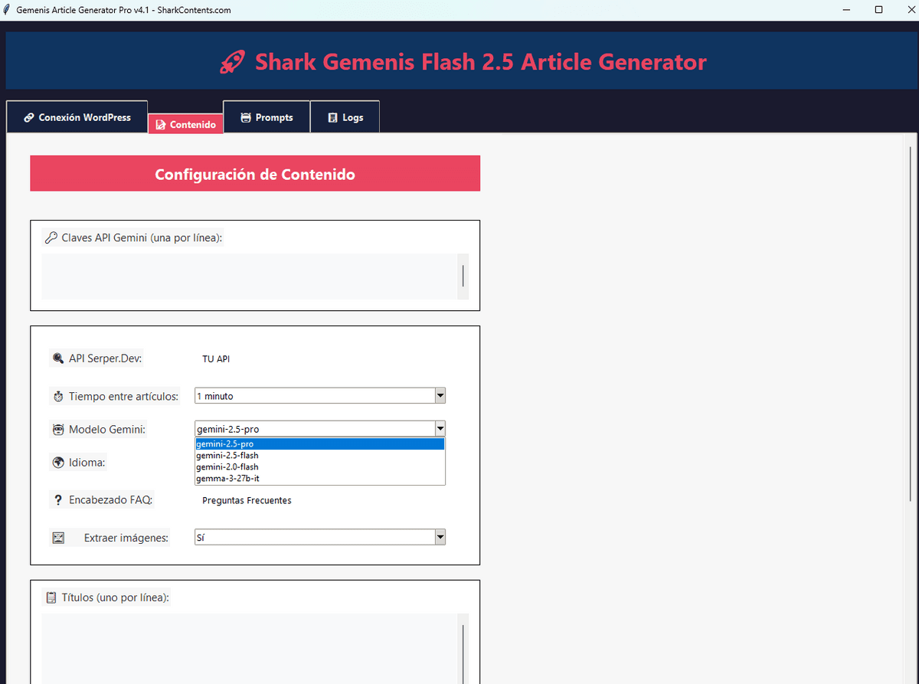Select the Contenido tab
The image size is (919, 684).
185,124
